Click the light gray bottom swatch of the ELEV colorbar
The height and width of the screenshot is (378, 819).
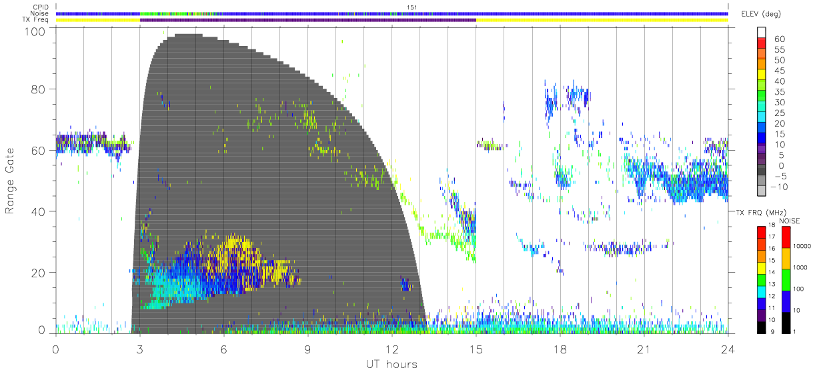point(762,191)
